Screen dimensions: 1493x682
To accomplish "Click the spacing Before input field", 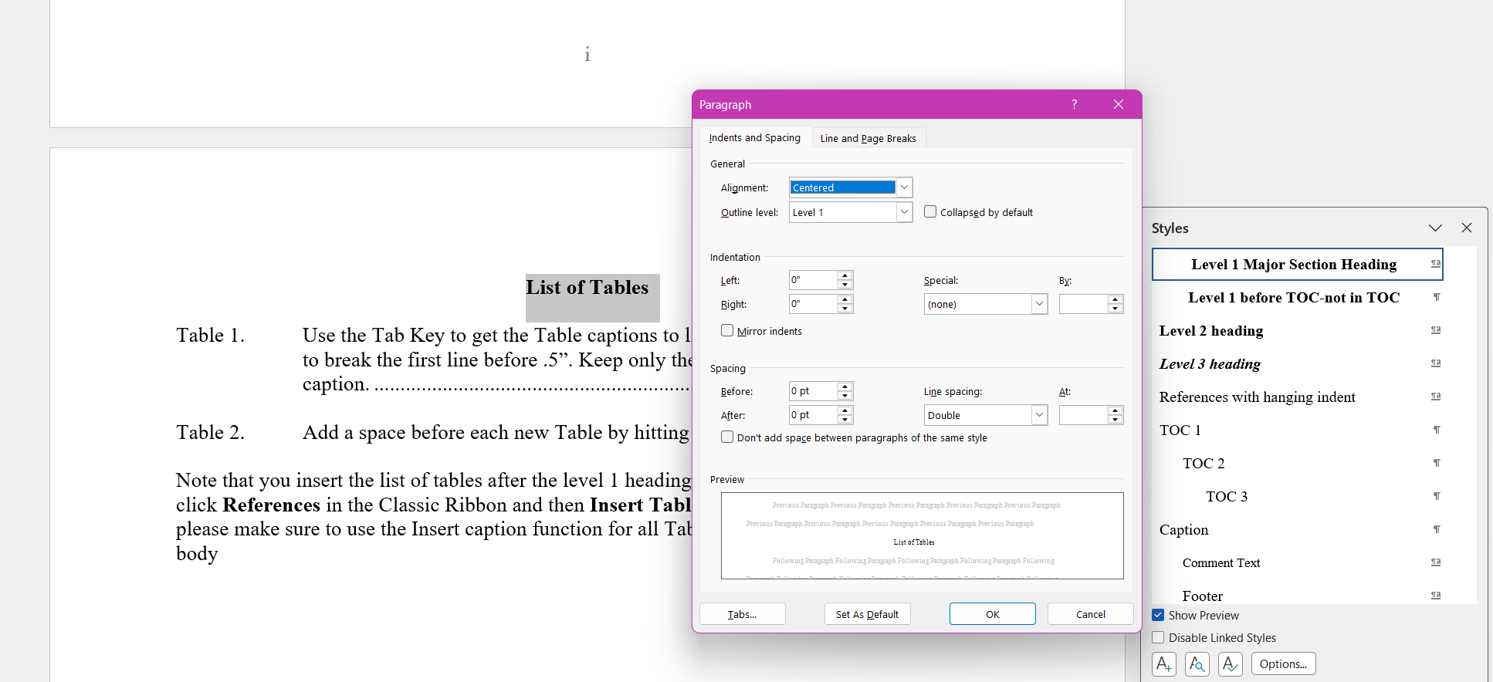I will click(814, 391).
